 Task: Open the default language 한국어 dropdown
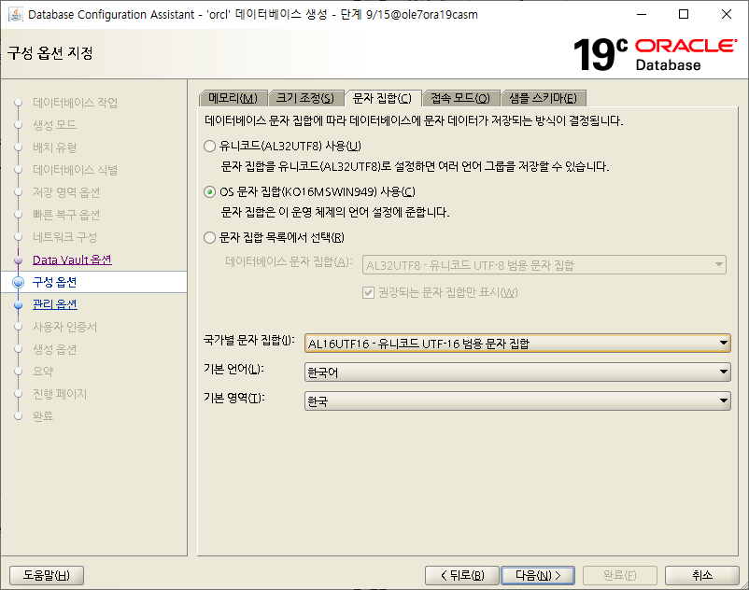[x=517, y=372]
